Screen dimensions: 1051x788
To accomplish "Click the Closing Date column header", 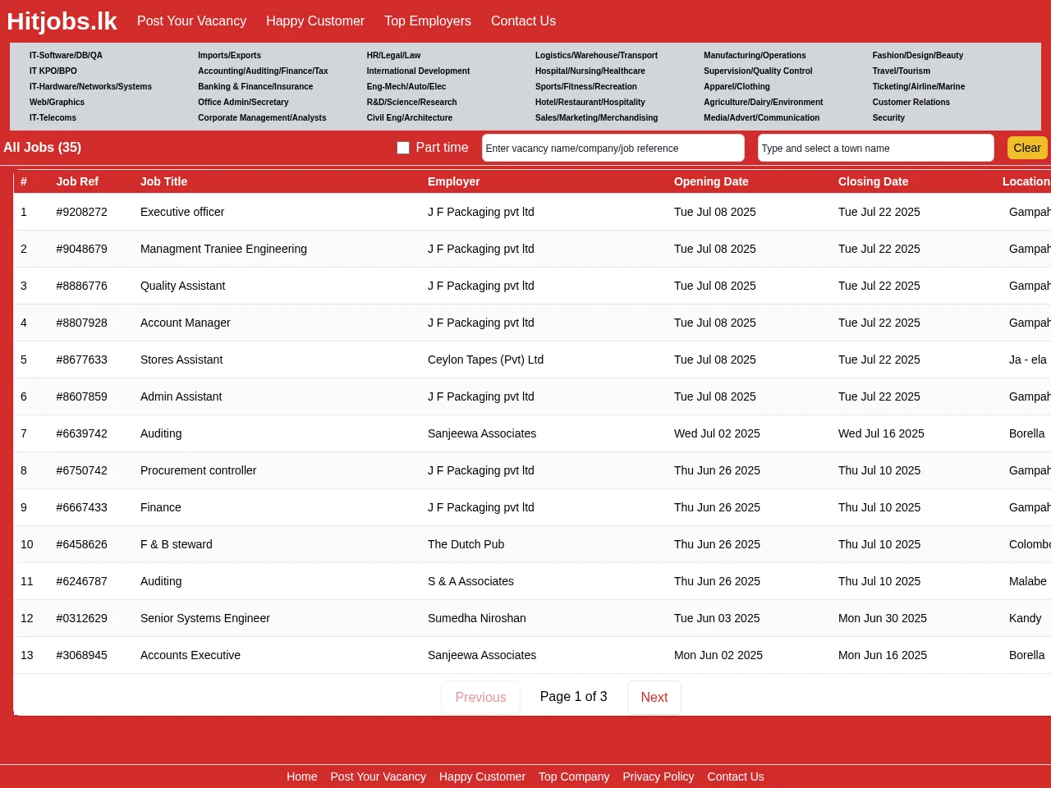I will pos(873,181).
